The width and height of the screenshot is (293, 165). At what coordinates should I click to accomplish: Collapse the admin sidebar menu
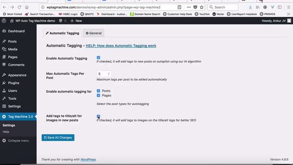click(18, 141)
